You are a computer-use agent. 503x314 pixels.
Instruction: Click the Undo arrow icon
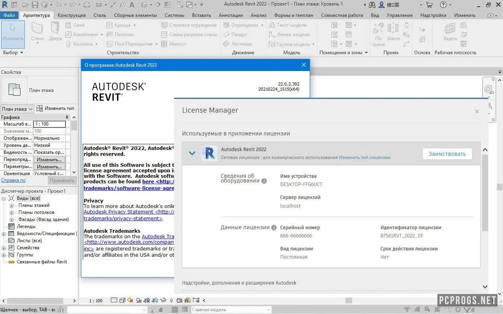click(59, 5)
